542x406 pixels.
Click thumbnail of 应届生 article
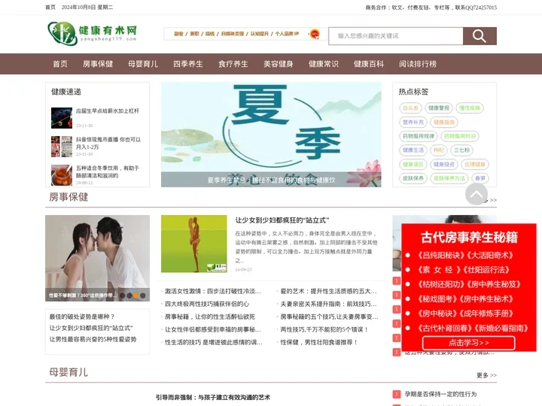coord(62,118)
